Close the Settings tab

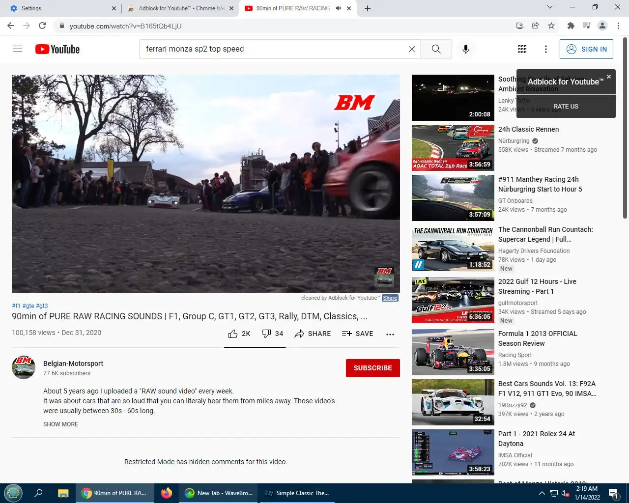tap(114, 8)
